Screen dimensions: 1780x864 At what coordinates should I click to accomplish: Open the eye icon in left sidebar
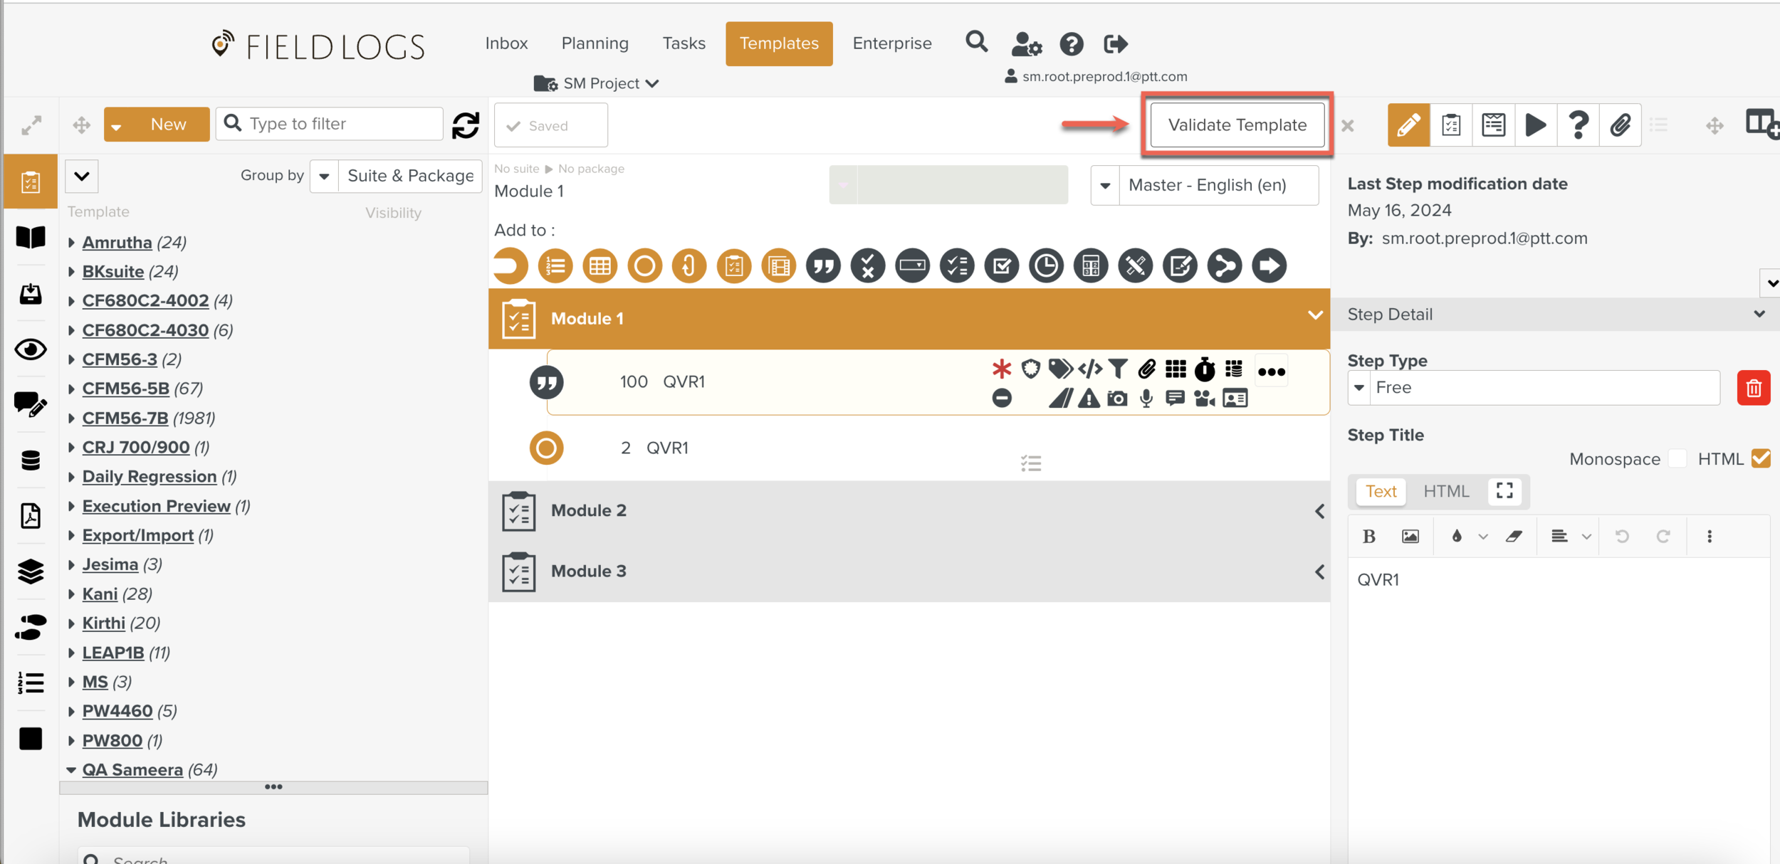tap(30, 349)
